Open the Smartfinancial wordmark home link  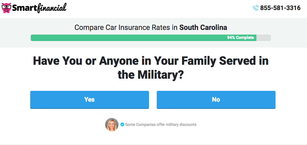pos(39,8)
